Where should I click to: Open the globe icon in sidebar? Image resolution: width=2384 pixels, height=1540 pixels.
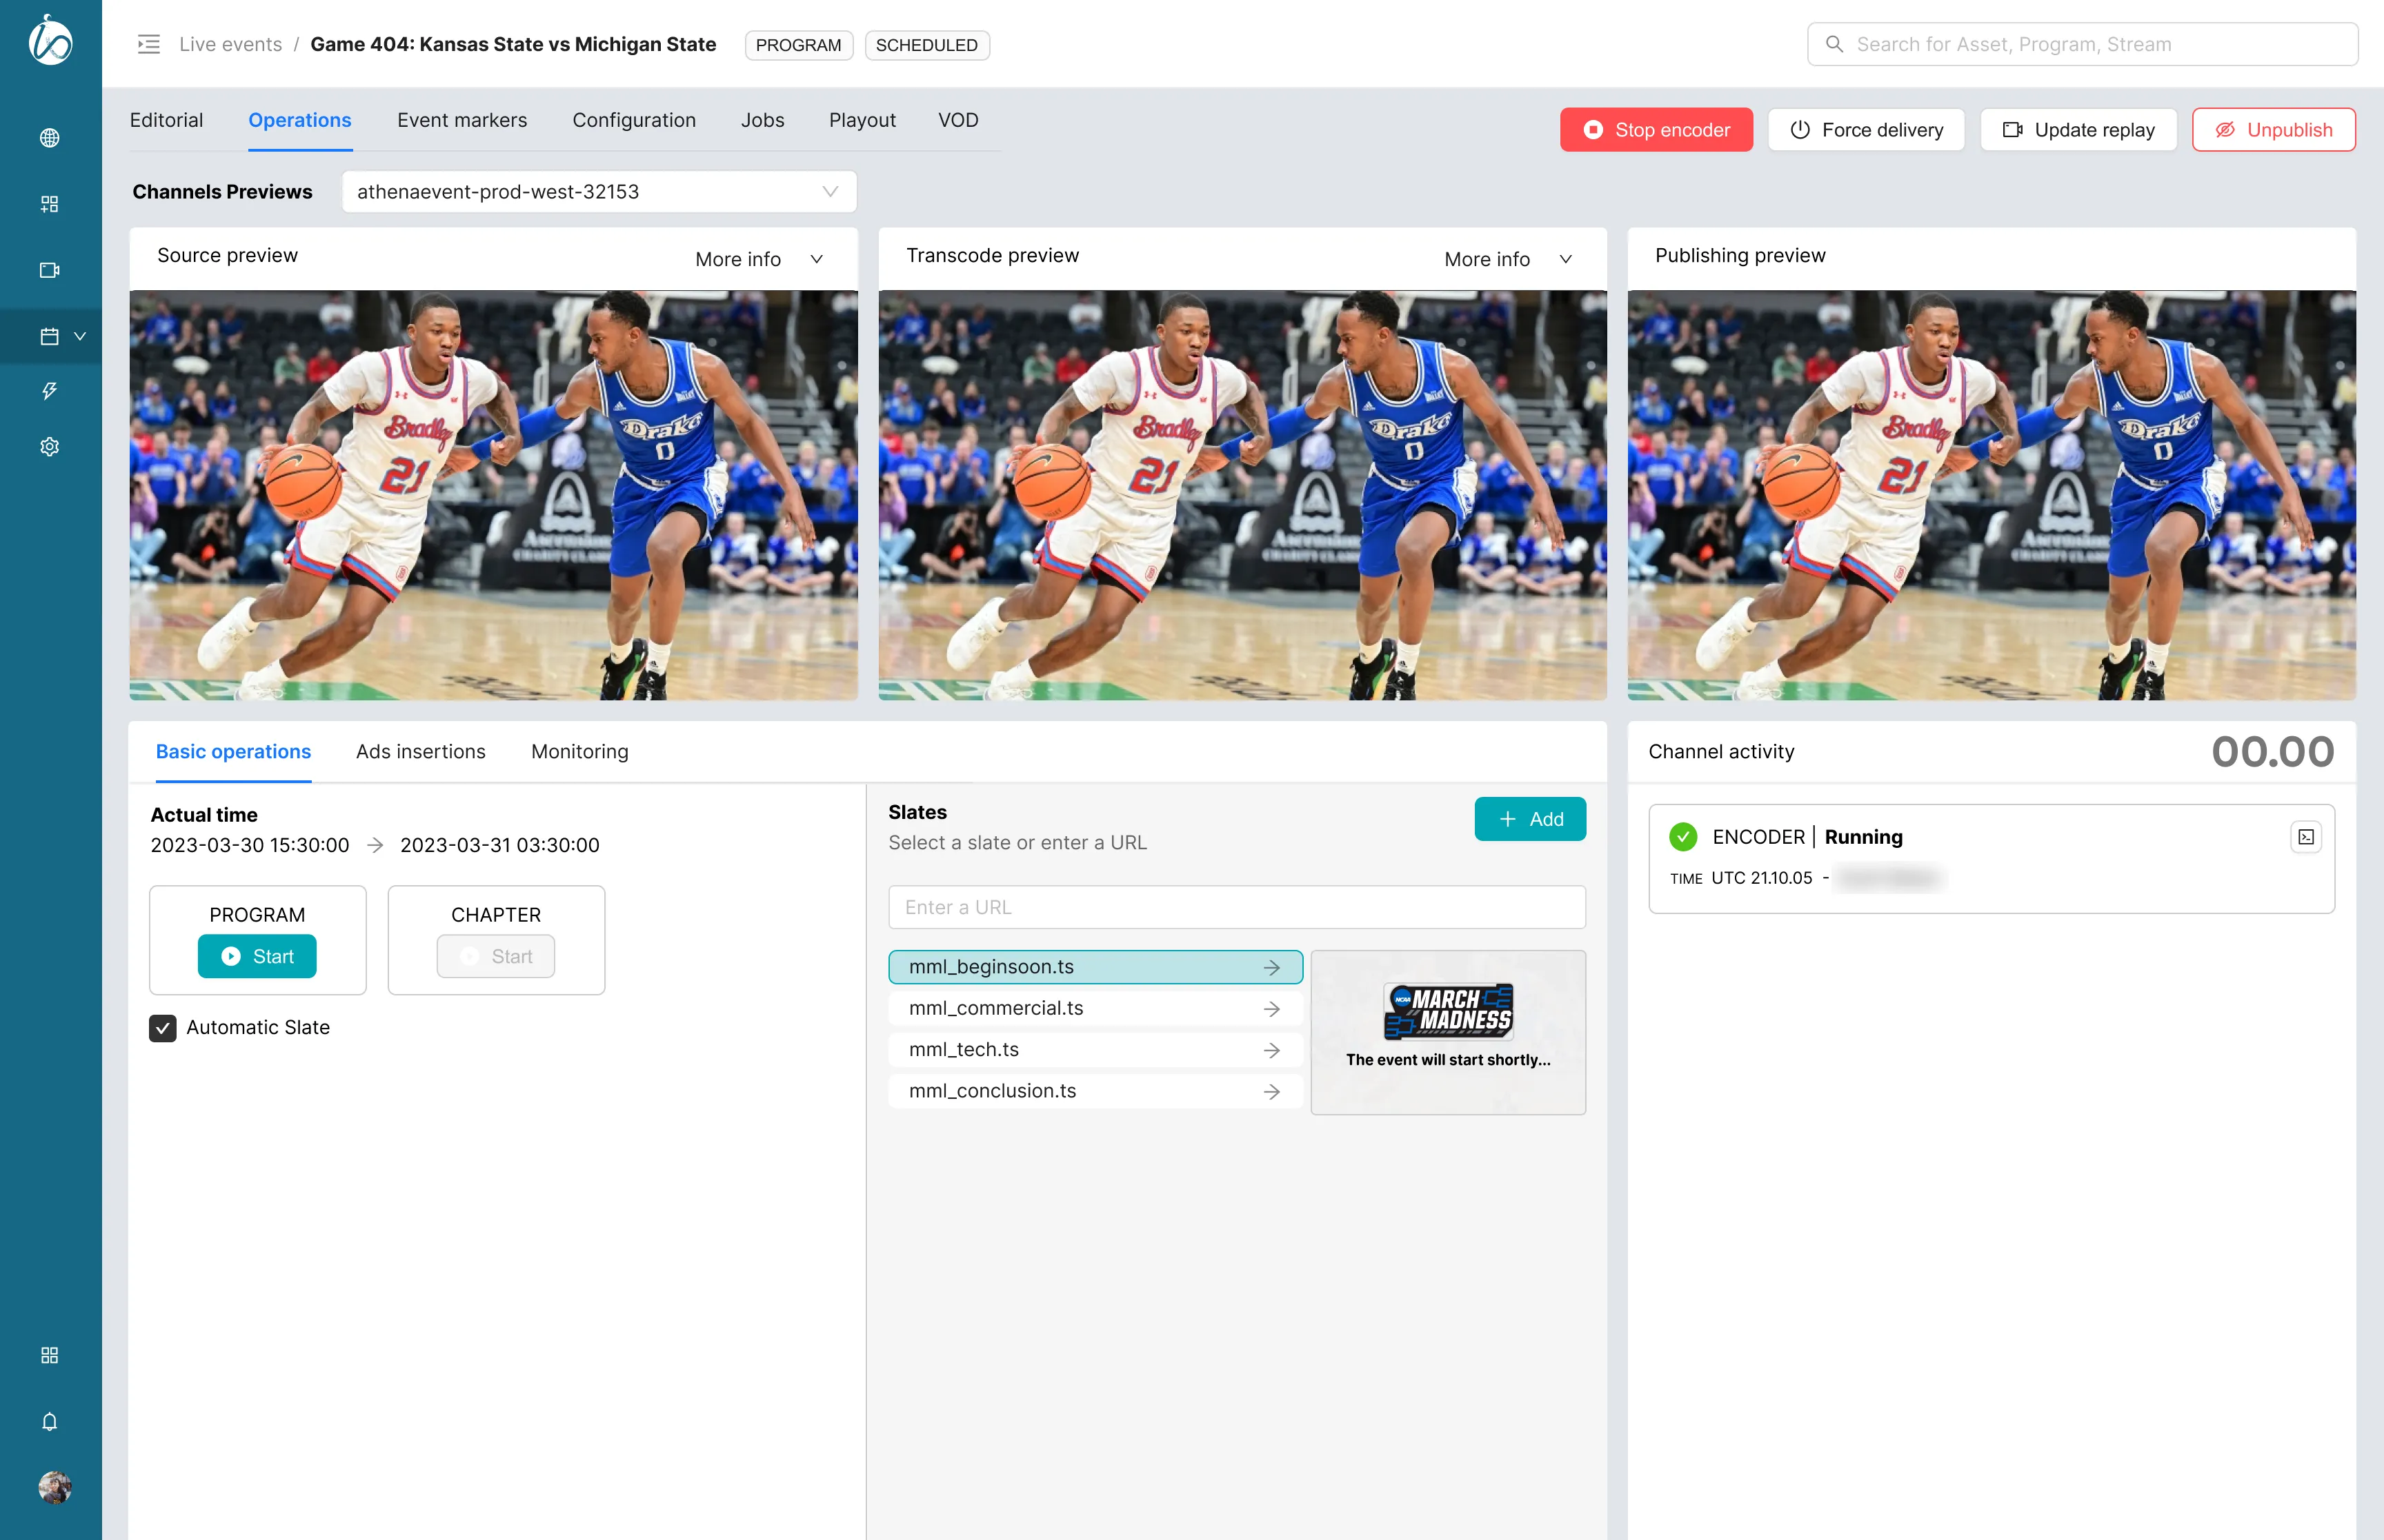point(49,138)
